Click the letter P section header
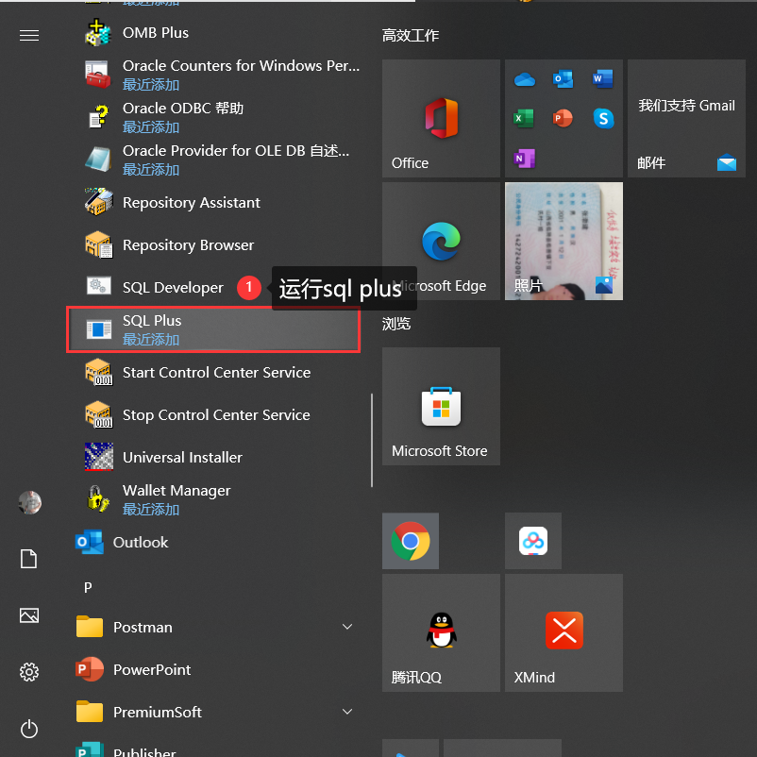 [88, 587]
